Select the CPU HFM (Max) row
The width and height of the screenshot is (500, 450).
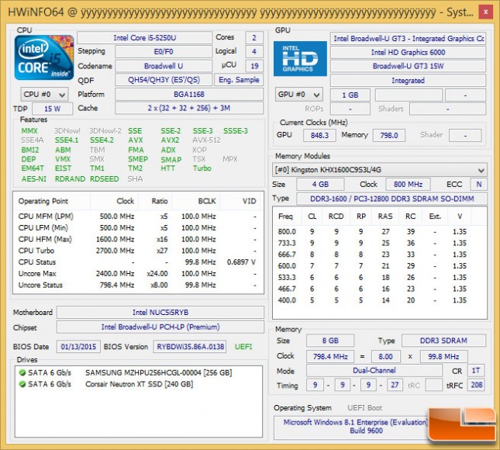click(x=138, y=239)
